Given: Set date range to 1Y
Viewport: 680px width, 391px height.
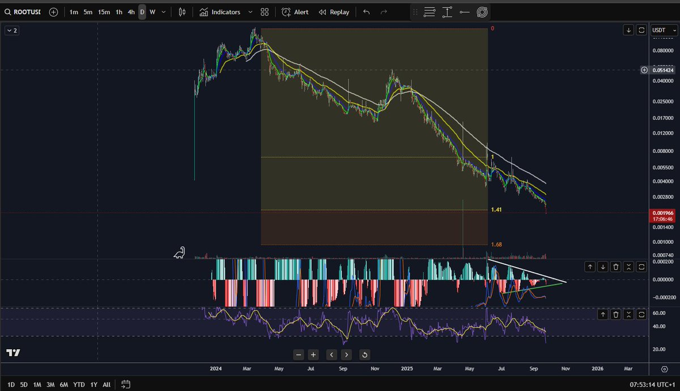Looking at the screenshot, I should (94, 385).
